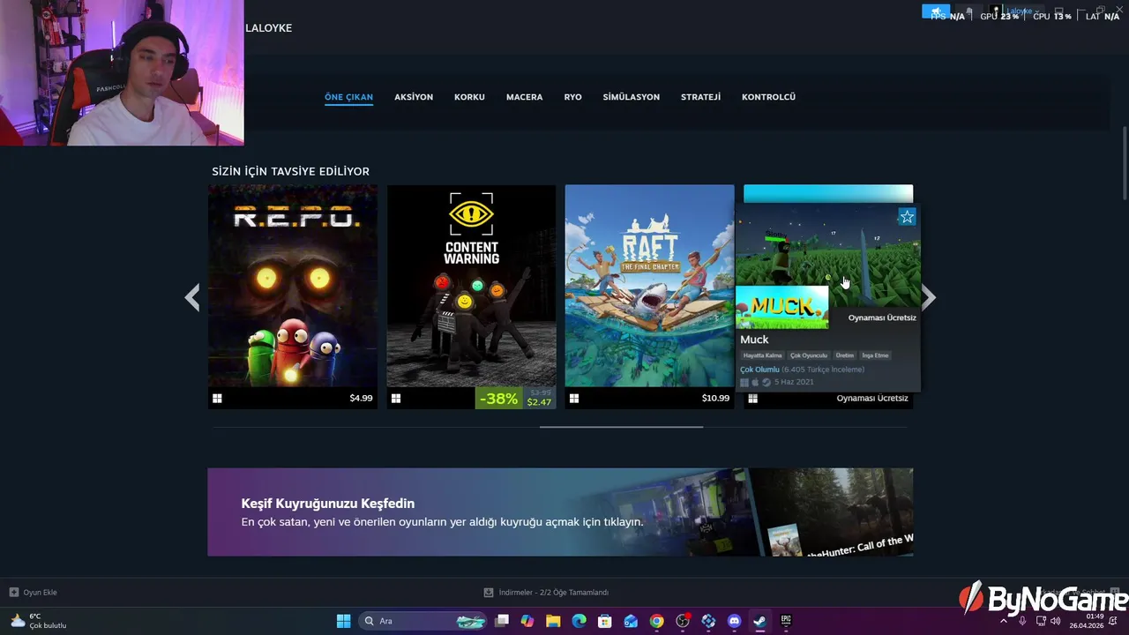The width and height of the screenshot is (1129, 635).
Task: Open OBS Studio from taskbar
Action: pyautogui.click(x=683, y=621)
